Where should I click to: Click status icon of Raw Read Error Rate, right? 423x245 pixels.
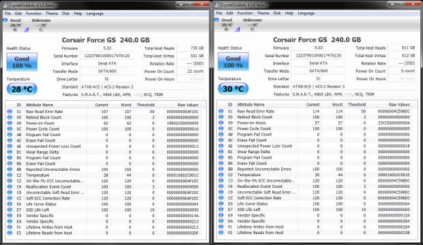point(221,111)
